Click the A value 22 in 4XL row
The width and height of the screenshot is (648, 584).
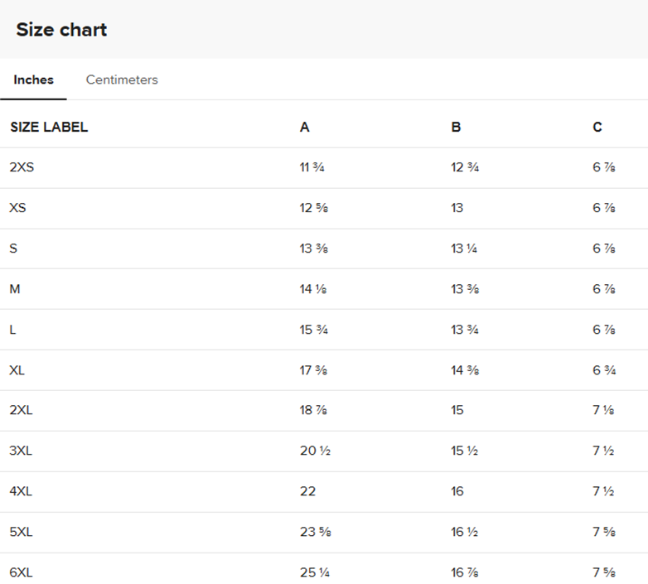pyautogui.click(x=307, y=492)
